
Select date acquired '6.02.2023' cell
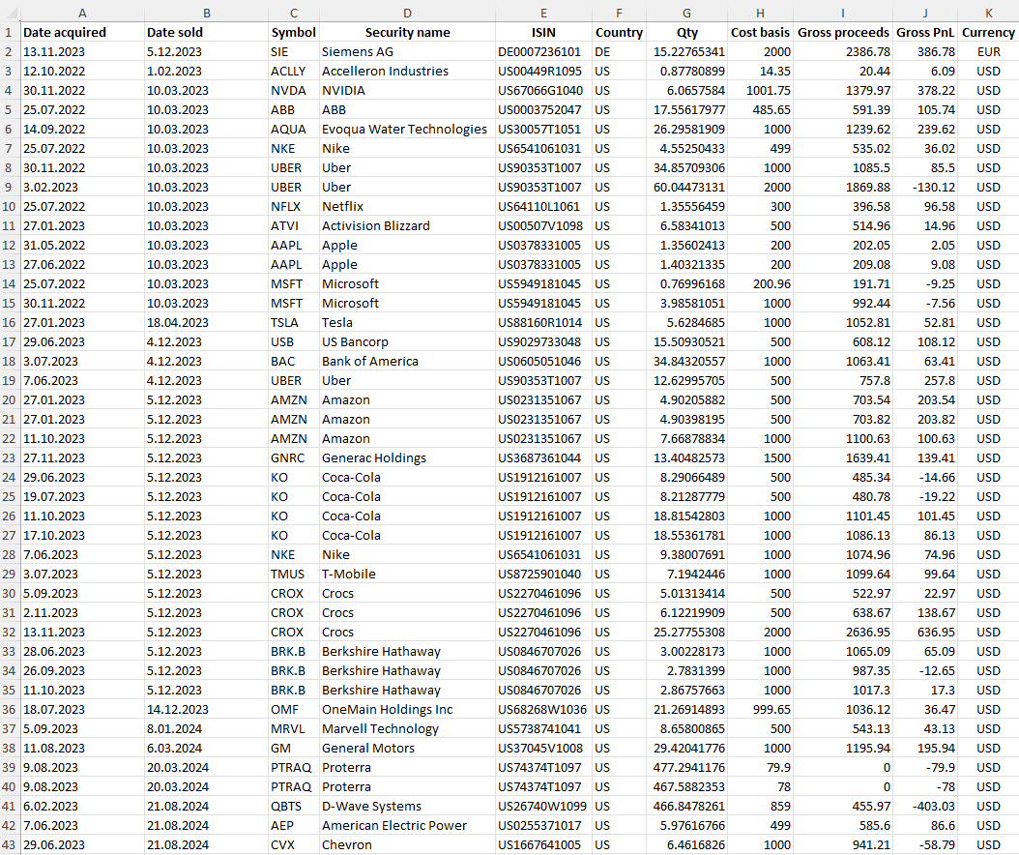pyautogui.click(x=82, y=807)
